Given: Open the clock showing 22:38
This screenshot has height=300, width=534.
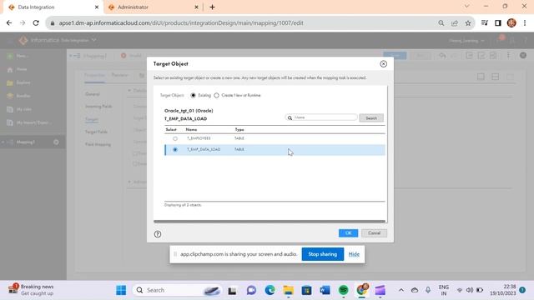Looking at the screenshot, I should pos(503,290).
